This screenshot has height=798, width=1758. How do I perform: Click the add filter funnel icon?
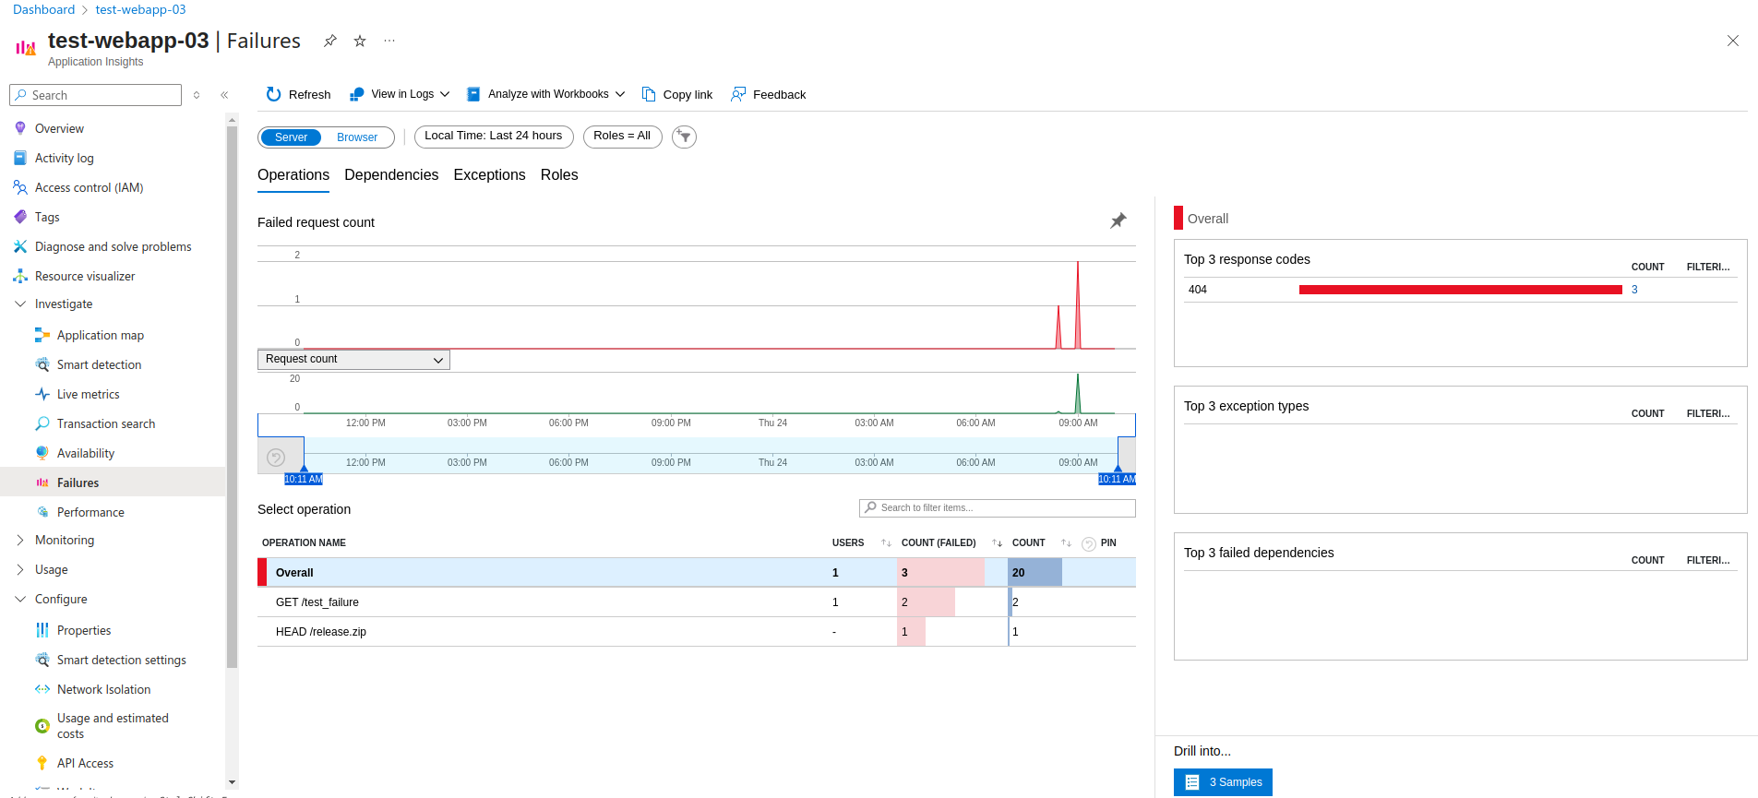coord(684,137)
